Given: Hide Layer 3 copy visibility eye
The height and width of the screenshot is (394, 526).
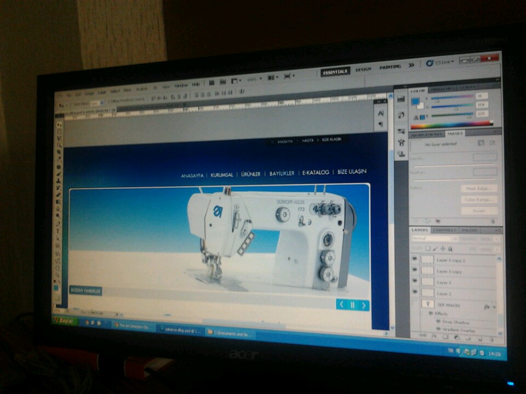Looking at the screenshot, I should (415, 270).
